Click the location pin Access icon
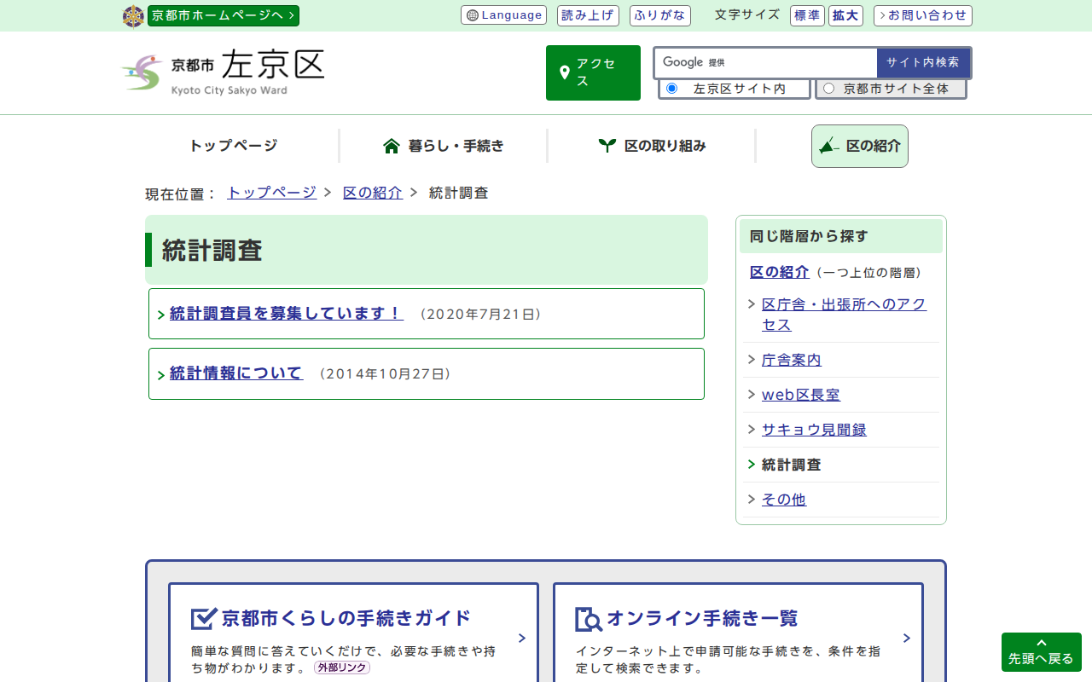1092x682 pixels. 564,72
